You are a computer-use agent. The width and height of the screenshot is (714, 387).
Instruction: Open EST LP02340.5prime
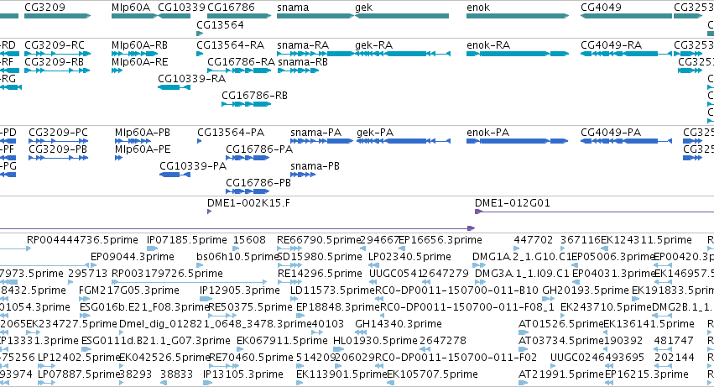point(409,257)
